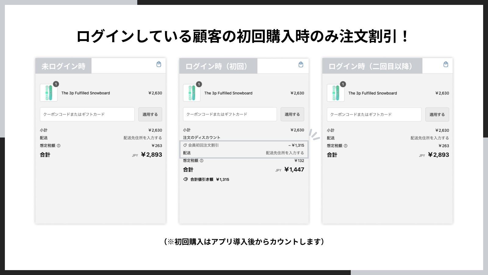Focus the coupon code field in 未ログイン時 panel
Viewport: 488px width, 275px height.
point(87,114)
